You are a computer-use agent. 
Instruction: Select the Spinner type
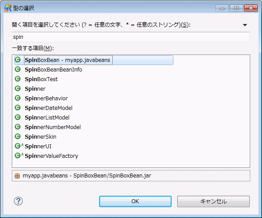click(x=35, y=89)
